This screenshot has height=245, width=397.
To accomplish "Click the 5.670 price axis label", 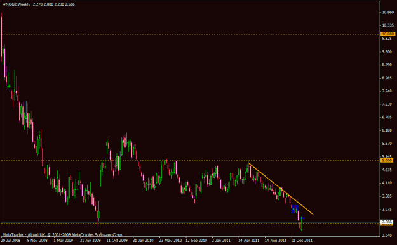I will coord(387,143).
